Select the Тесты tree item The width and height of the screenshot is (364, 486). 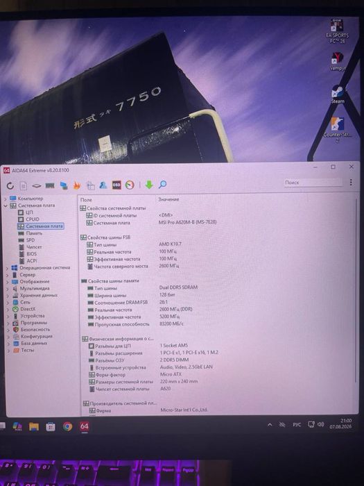(x=24, y=350)
